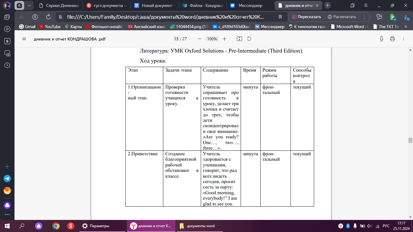Switch to the Мессенджер tab
Screen dimensions: 413x232
click(x=250, y=5)
